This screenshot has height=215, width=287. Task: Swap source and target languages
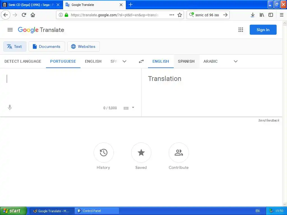point(141,61)
